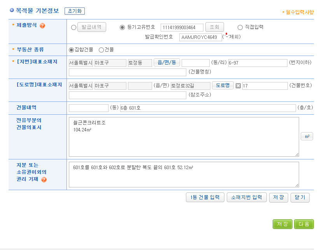Viewport: 317px width, 250px height.
Task: Focus the 참조주소 input field
Action: pos(128,95)
